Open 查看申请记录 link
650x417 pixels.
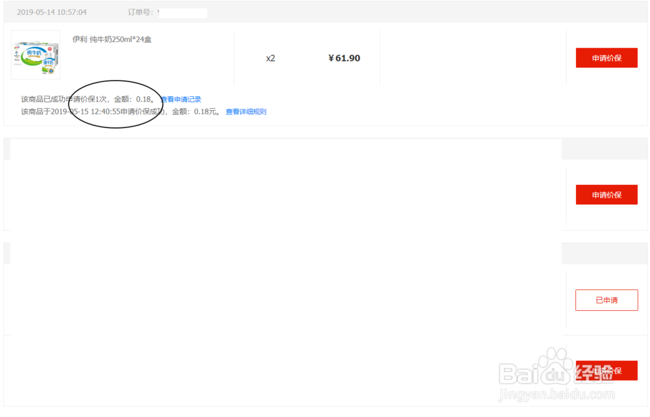(181, 99)
